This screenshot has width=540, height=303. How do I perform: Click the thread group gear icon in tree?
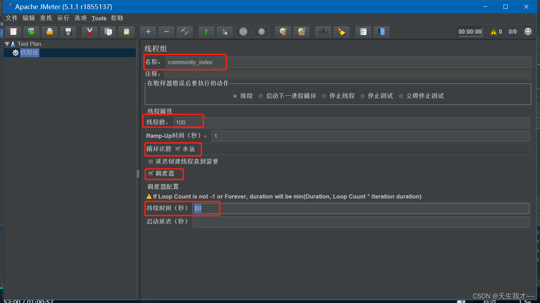tap(15, 53)
